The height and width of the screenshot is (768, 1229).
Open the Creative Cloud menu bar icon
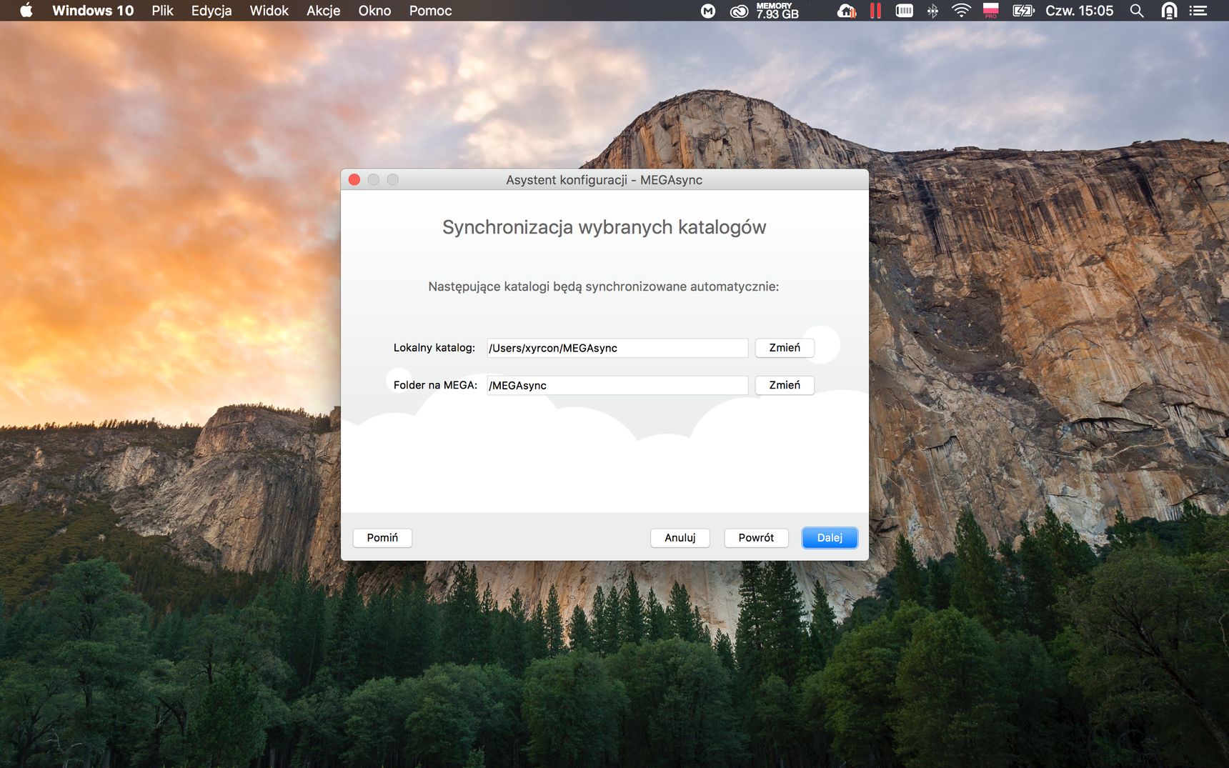tap(739, 11)
